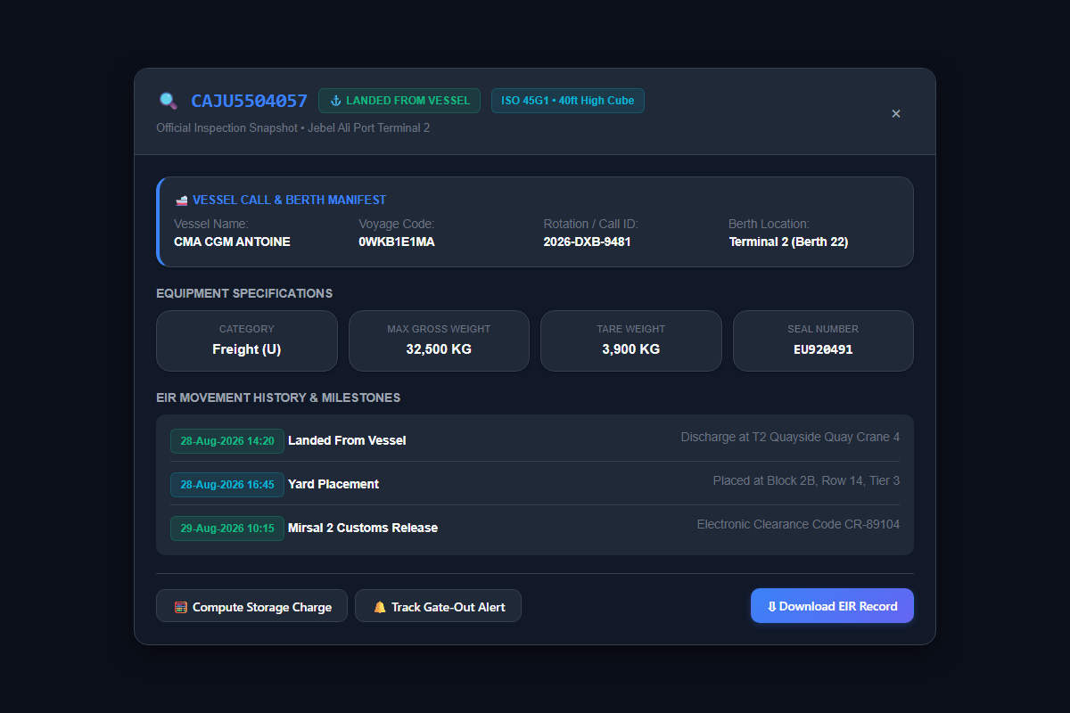Image resolution: width=1070 pixels, height=713 pixels.
Task: Click the 32,500 KG max gross weight value
Action: click(439, 349)
